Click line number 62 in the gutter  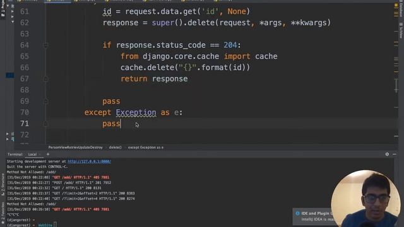[25, 23]
